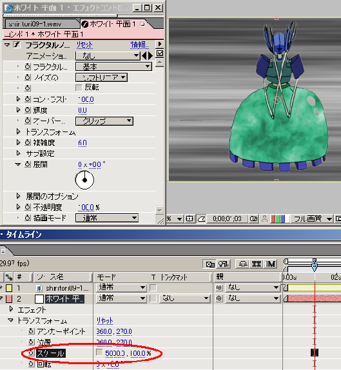
Task: Click 複雑度 value 6.0
Action: click(83, 142)
